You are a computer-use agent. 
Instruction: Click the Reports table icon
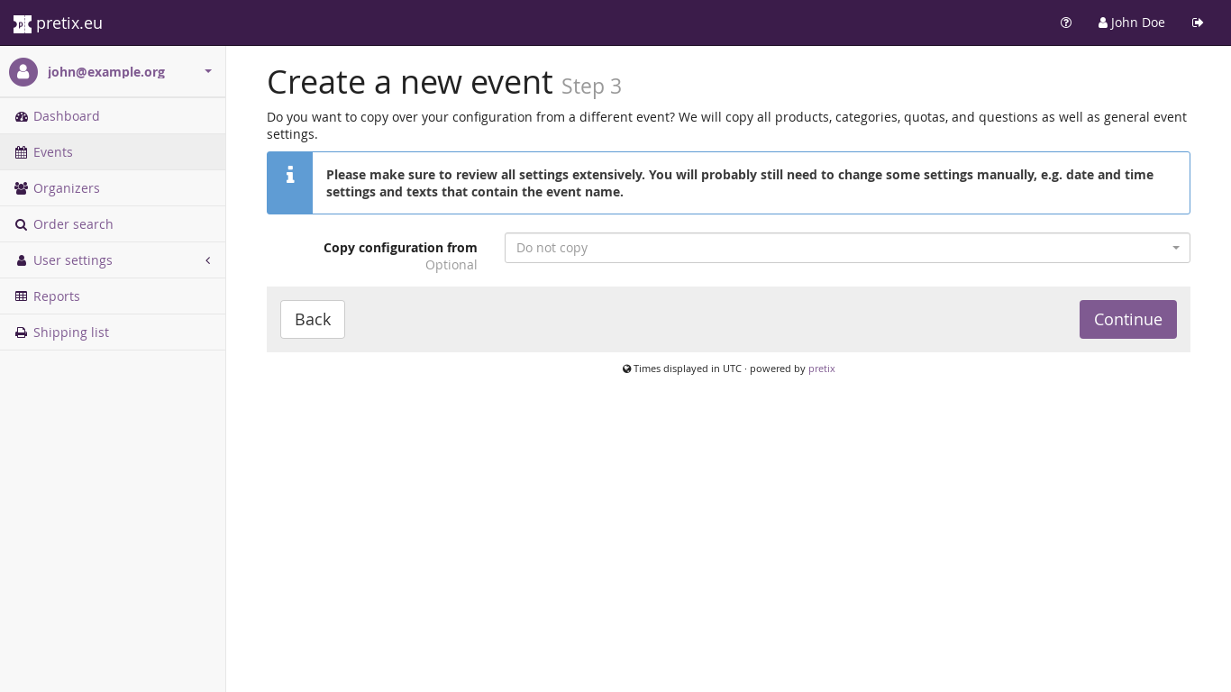point(22,296)
